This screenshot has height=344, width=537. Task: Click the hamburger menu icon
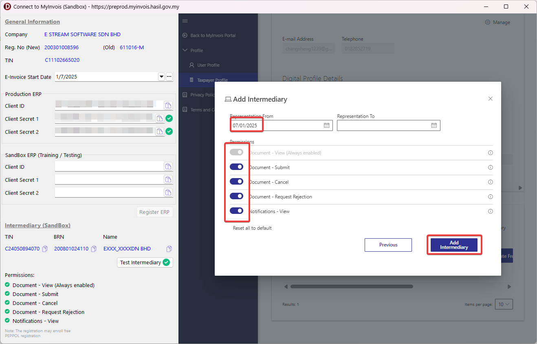pyautogui.click(x=185, y=21)
